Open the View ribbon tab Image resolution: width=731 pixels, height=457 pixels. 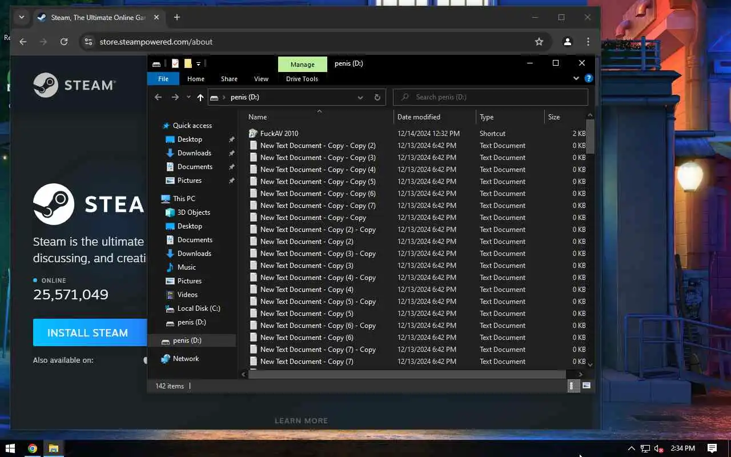pyautogui.click(x=261, y=79)
